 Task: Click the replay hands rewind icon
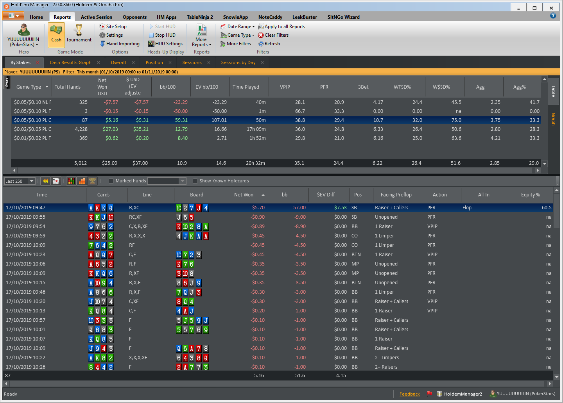point(45,181)
